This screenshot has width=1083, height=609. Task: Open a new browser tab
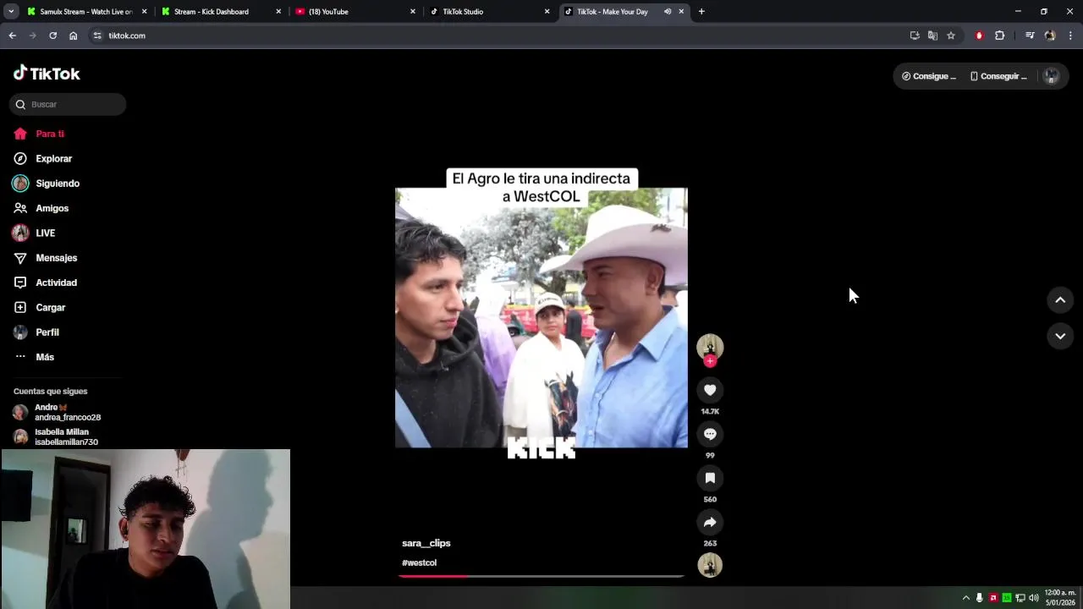pos(701,12)
